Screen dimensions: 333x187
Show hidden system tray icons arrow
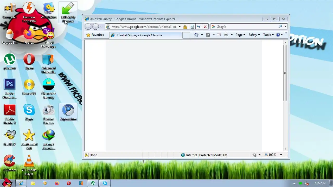pos(294,183)
